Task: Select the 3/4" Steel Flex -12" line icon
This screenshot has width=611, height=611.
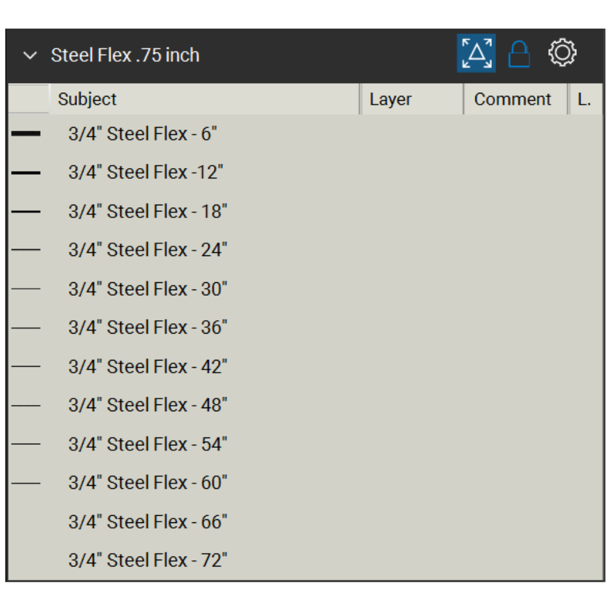Action: (26, 173)
